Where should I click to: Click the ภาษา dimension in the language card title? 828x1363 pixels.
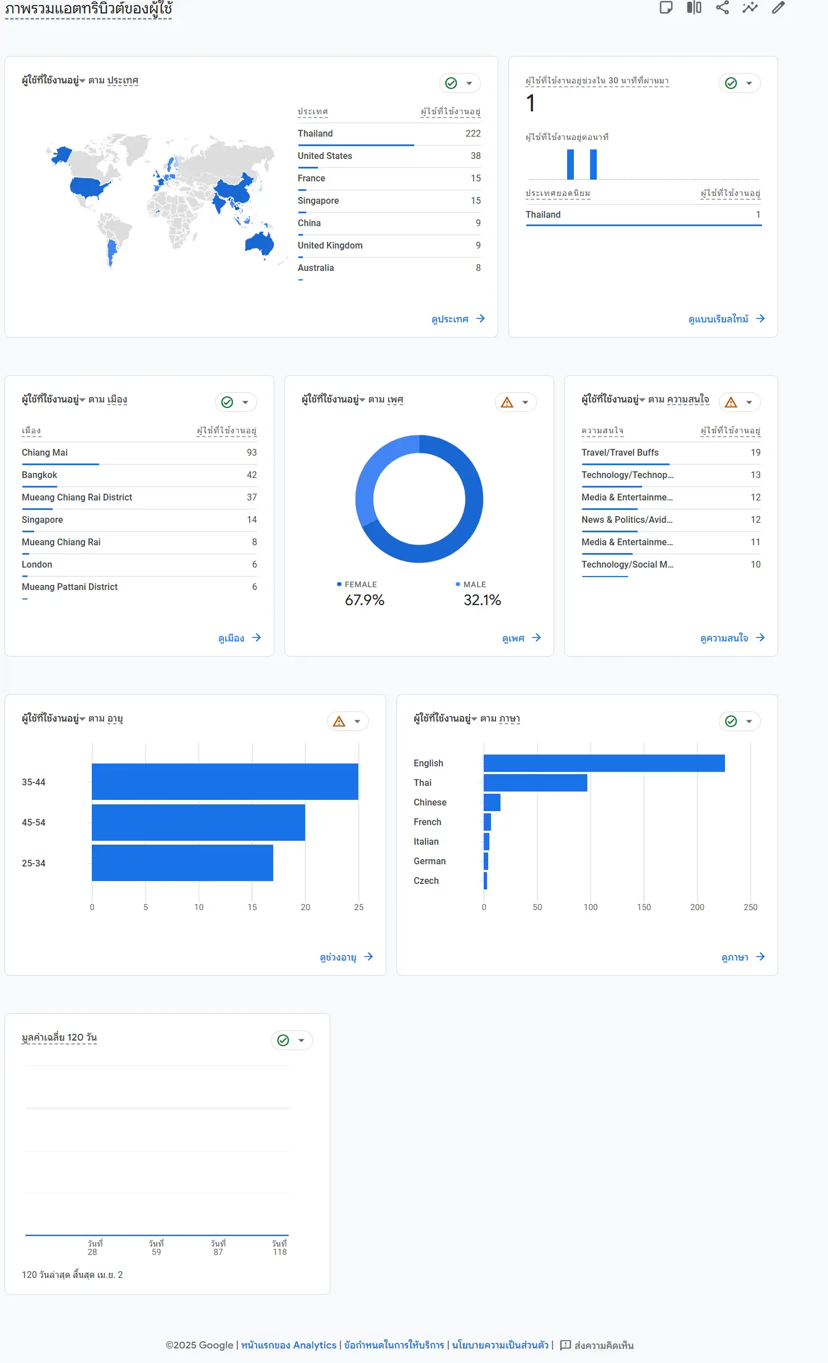tap(509, 719)
